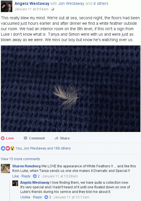The image size is (141, 201).
Task: Show the 4 others tagged
Action: pos(101,3)
